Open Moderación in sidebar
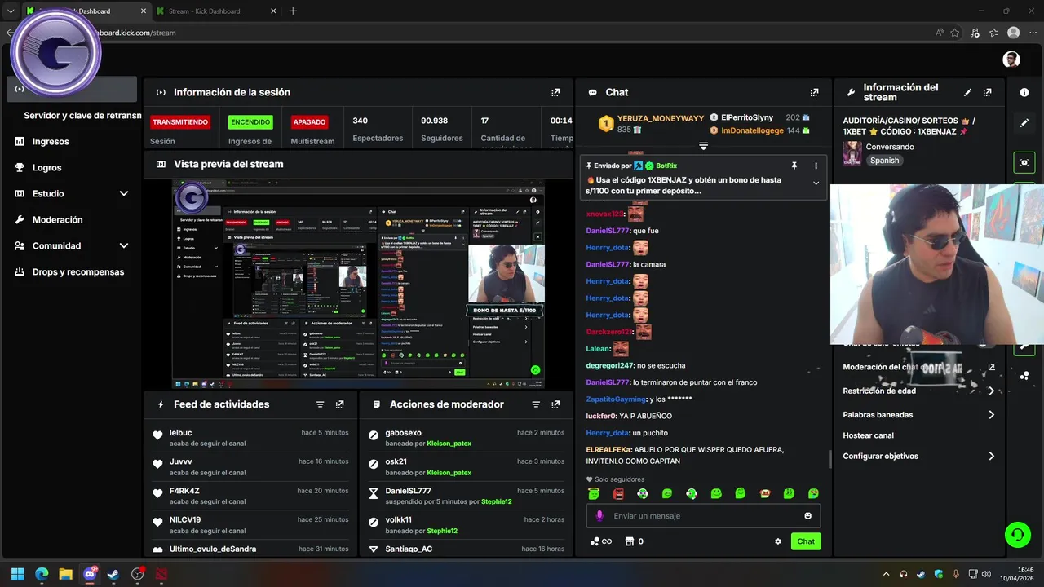Screen dimensions: 1044x587 click(x=57, y=220)
